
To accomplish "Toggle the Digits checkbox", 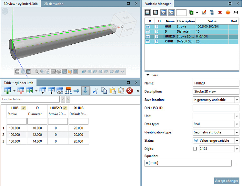I will pyautogui.click(x=195, y=149).
